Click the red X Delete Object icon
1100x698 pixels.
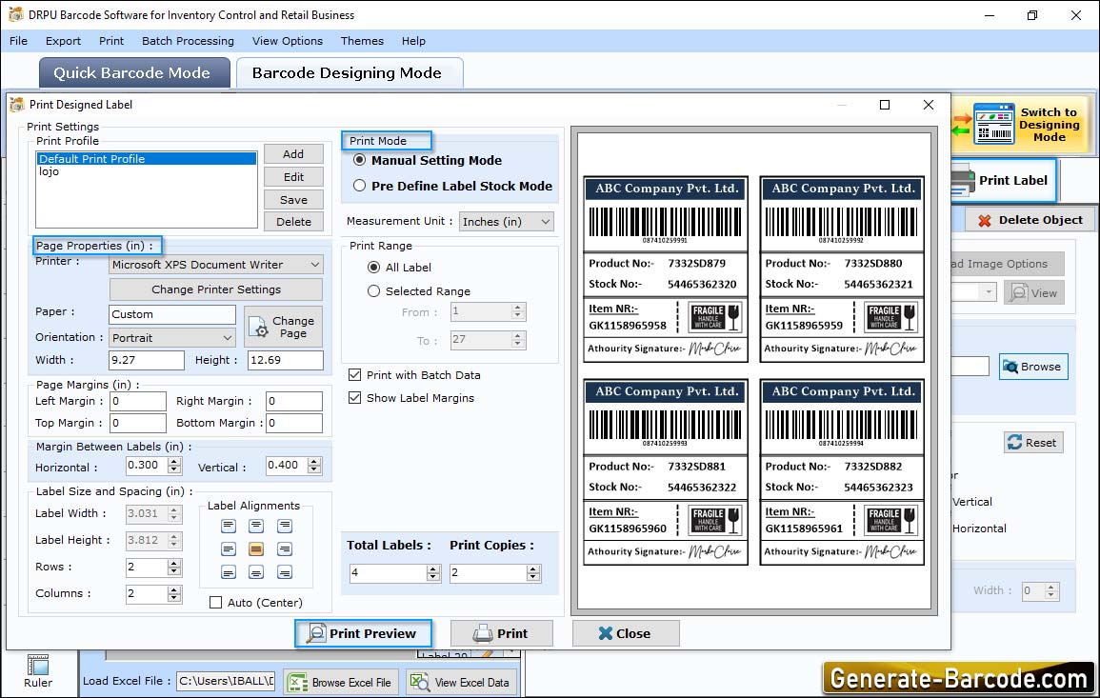(x=985, y=220)
